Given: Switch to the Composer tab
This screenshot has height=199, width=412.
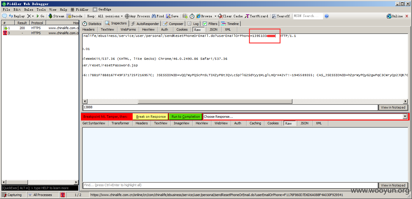Looking at the screenshot, I should (173, 24).
